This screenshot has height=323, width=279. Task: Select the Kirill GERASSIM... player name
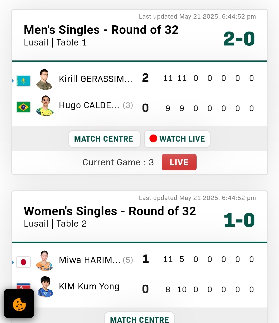(96, 79)
